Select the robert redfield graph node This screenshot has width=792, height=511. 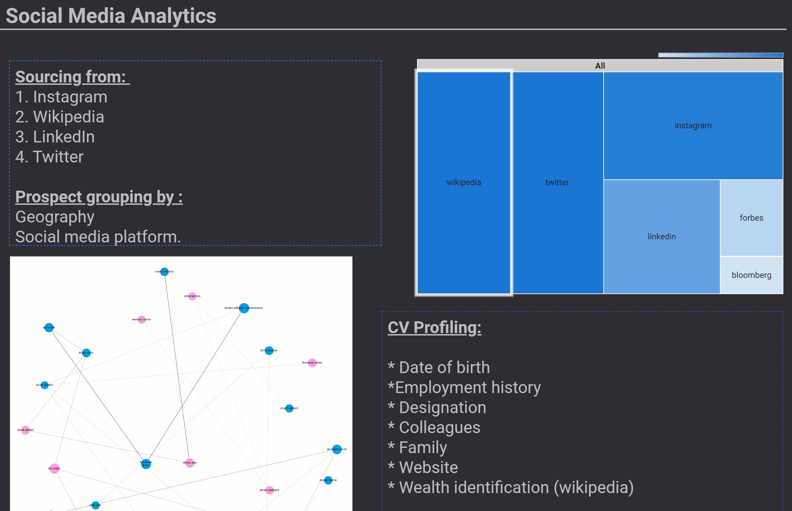[x=165, y=272]
